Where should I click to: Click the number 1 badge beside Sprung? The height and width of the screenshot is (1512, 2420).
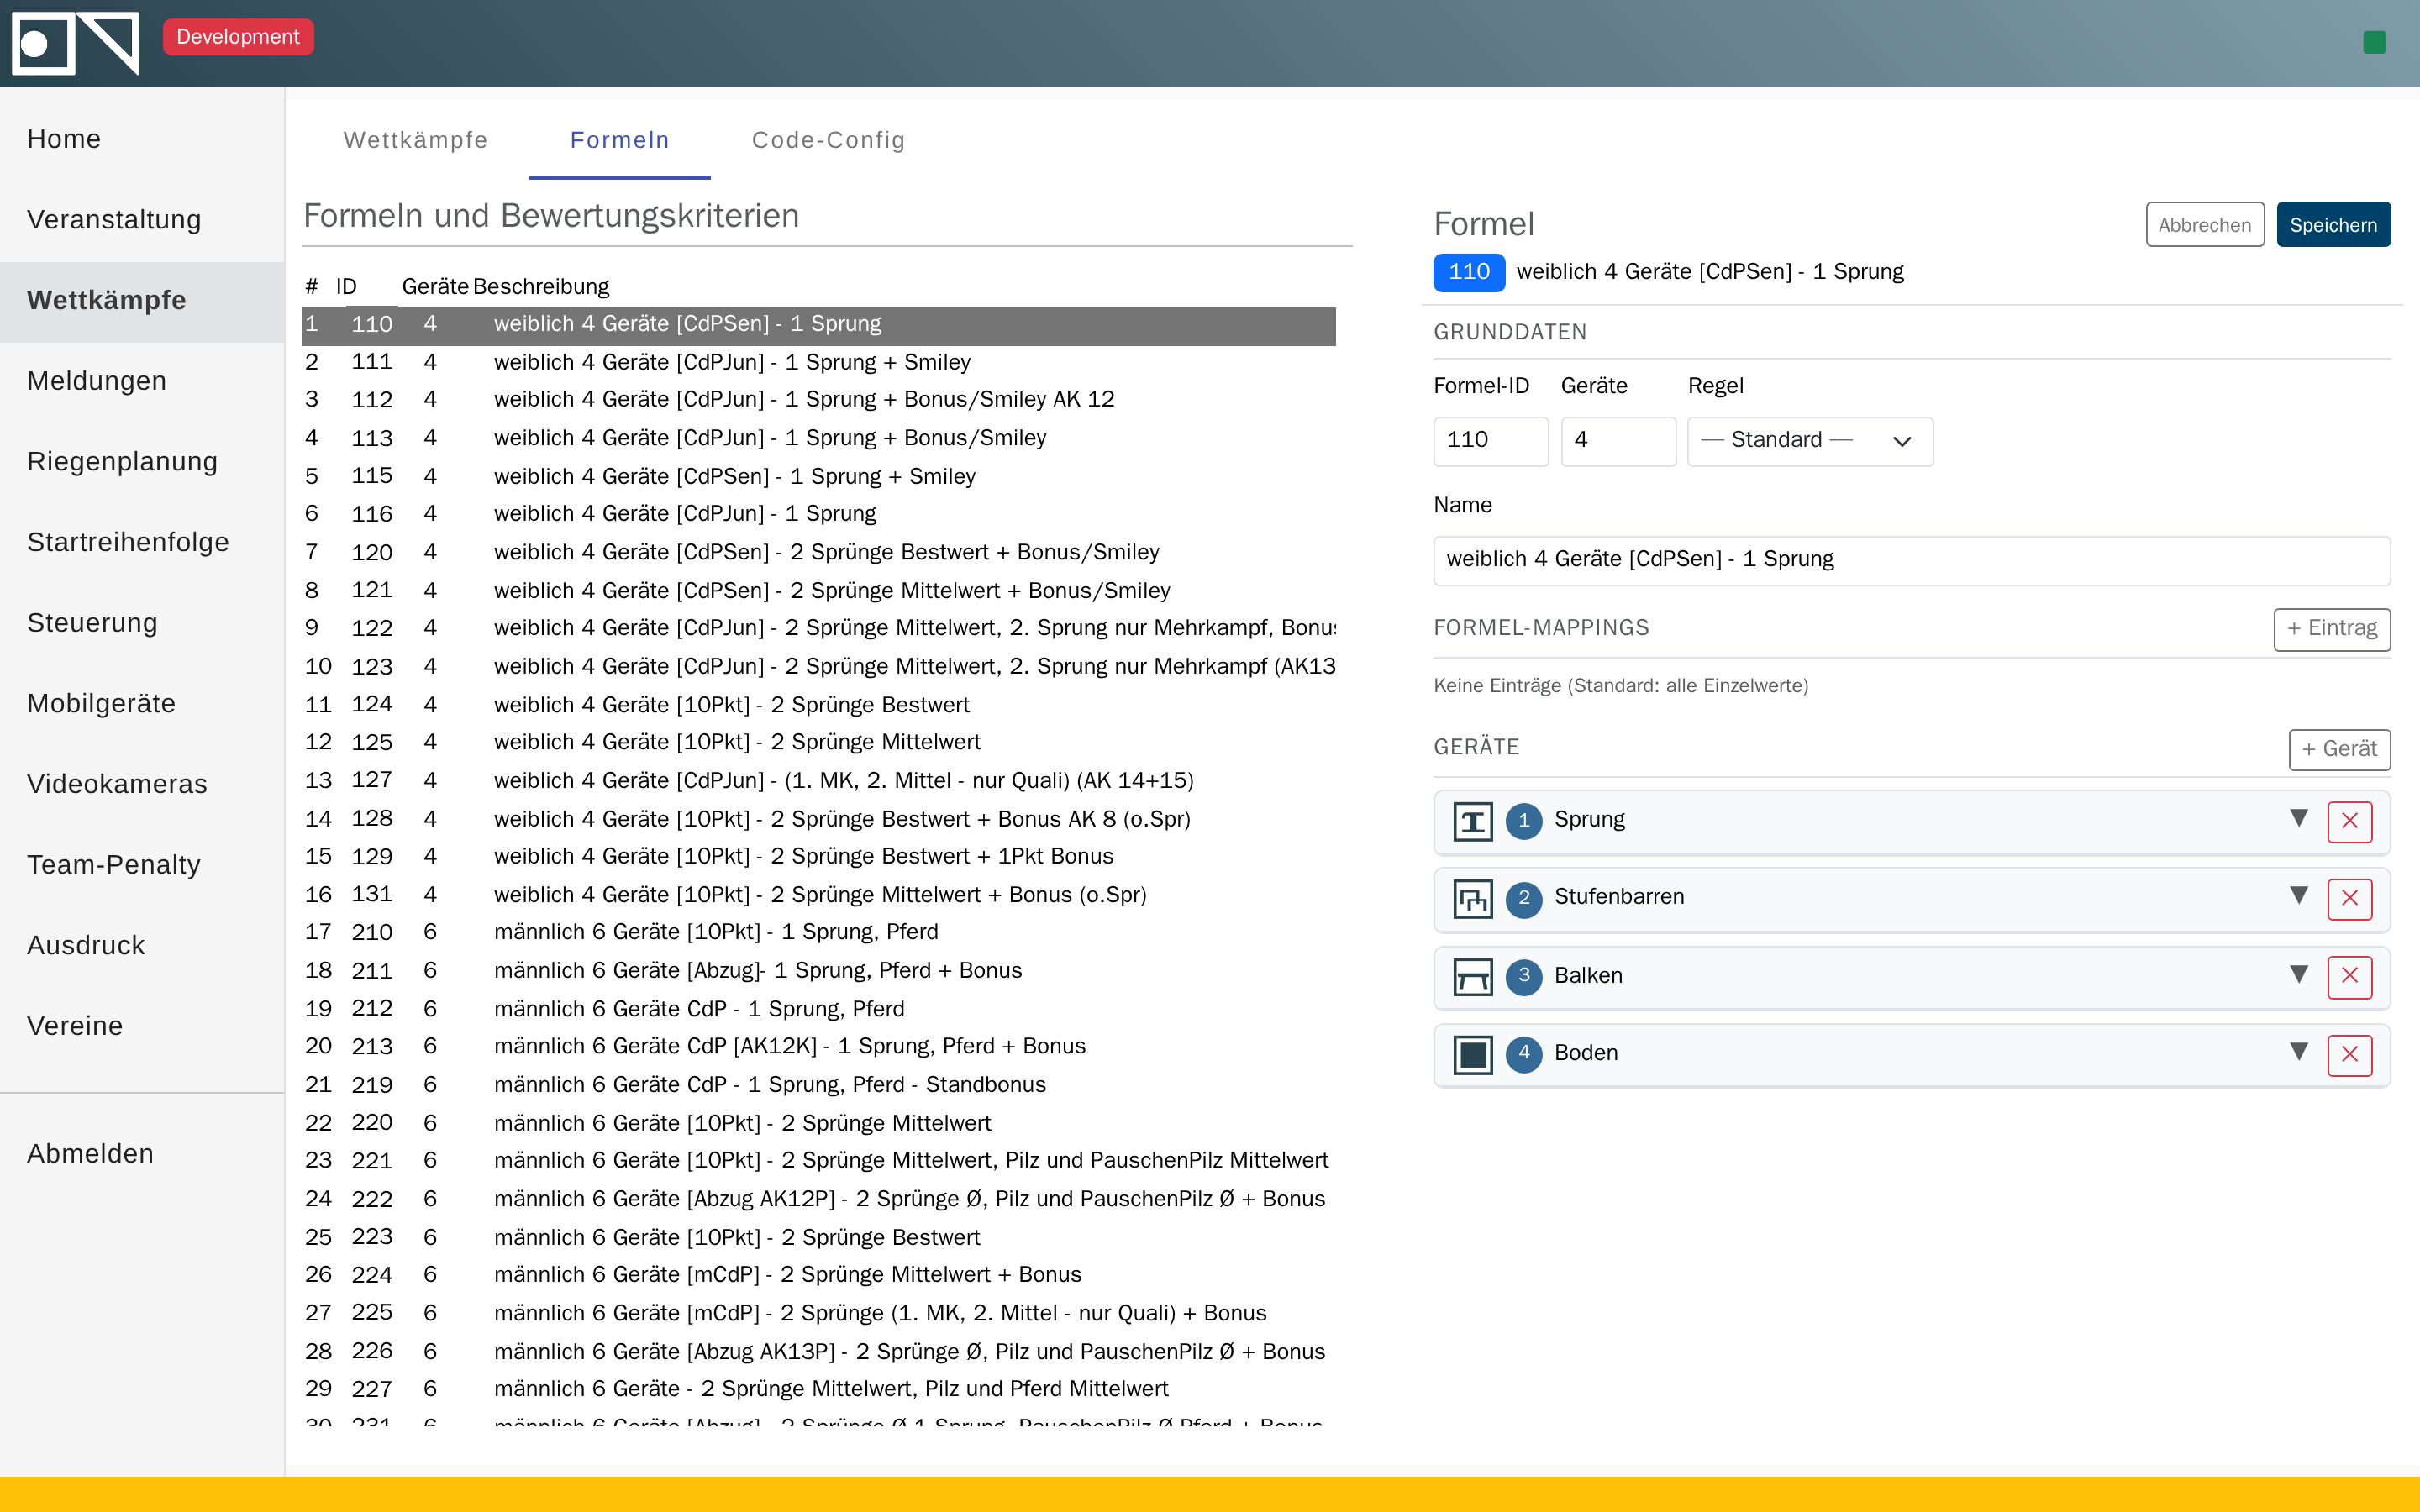1523,821
